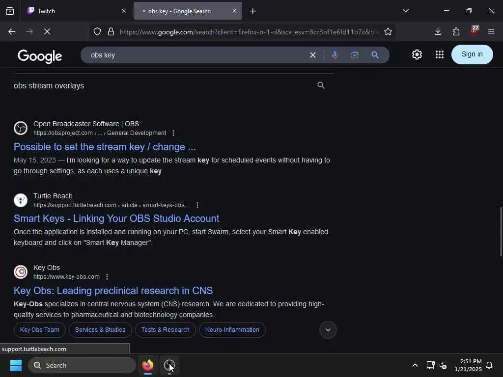
Task: Open the Tests & Research sitelink chip
Action: [165, 330]
